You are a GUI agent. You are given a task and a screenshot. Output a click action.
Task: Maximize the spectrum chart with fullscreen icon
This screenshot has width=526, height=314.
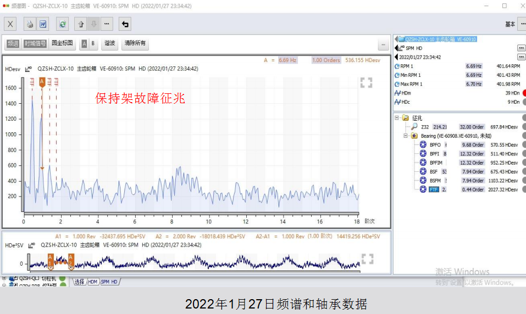[367, 82]
